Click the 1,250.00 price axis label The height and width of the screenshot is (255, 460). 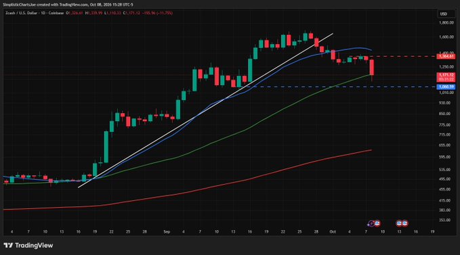[x=446, y=67]
